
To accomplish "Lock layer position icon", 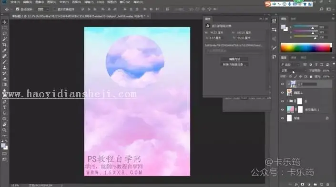I will coord(301,76).
